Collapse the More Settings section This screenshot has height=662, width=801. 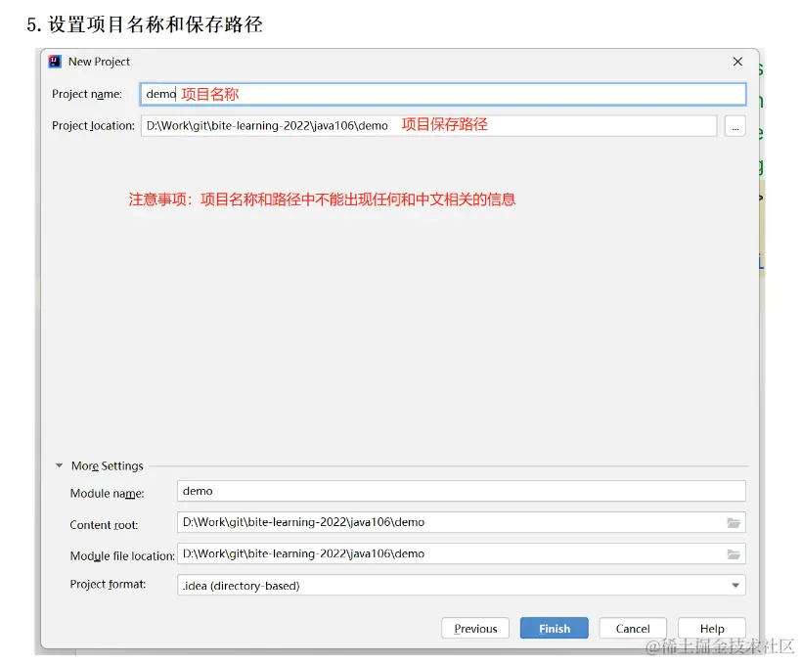(x=60, y=465)
